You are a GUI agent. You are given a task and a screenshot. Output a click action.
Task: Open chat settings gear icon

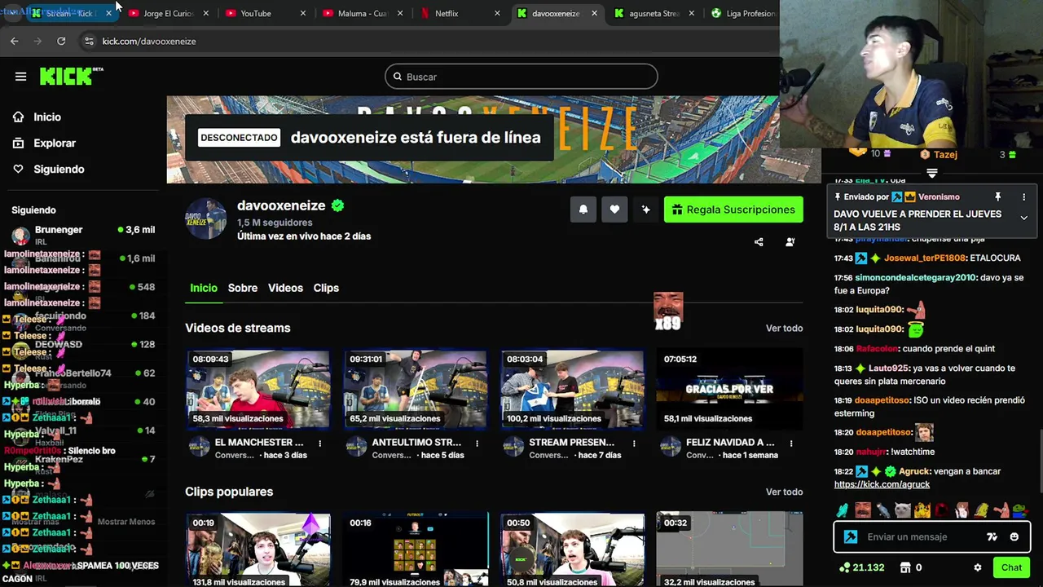click(978, 567)
